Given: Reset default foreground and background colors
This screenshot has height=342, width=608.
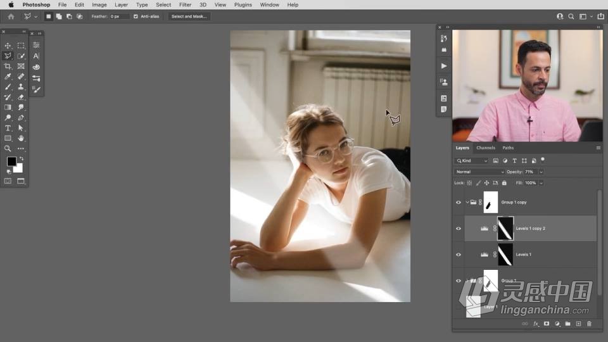Looking at the screenshot, I should 8,172.
